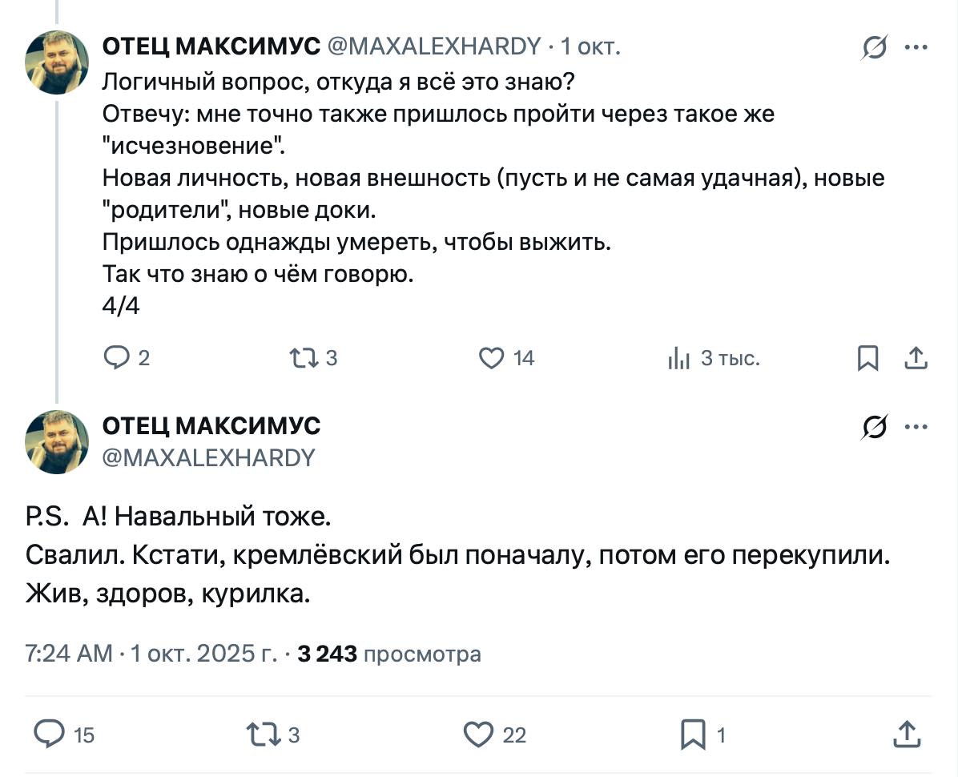
Task: Share the first tweet ending in 4/4
Action: (916, 358)
